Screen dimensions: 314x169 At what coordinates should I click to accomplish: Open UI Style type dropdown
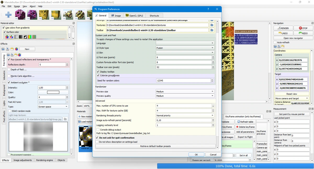[x=185, y=48]
